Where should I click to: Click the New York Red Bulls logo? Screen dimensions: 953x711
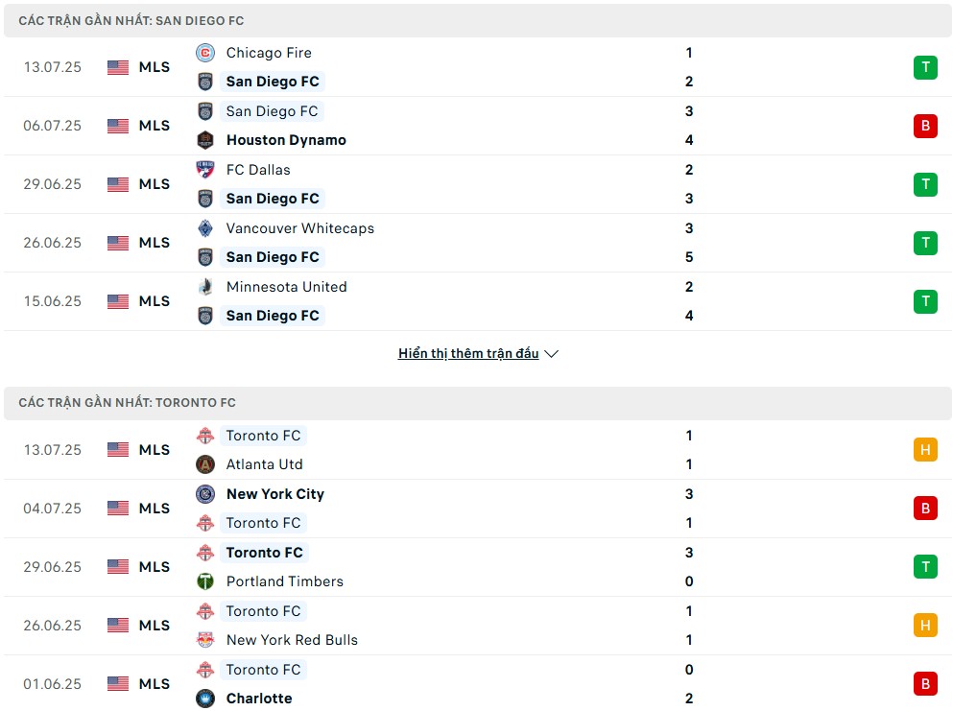coord(205,640)
